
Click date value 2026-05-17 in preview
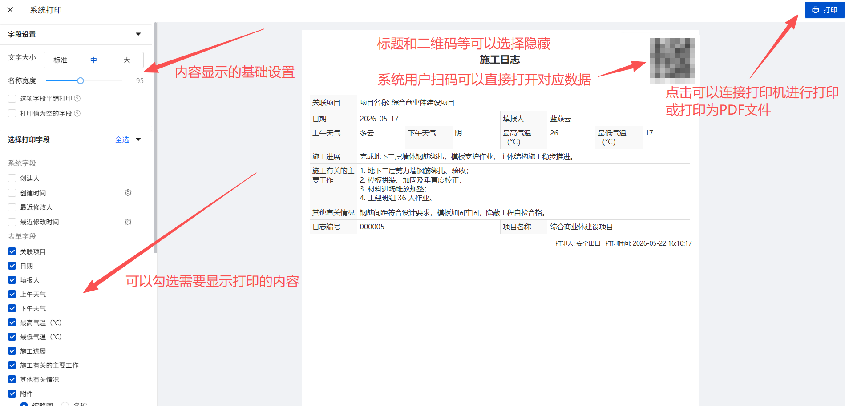point(379,119)
